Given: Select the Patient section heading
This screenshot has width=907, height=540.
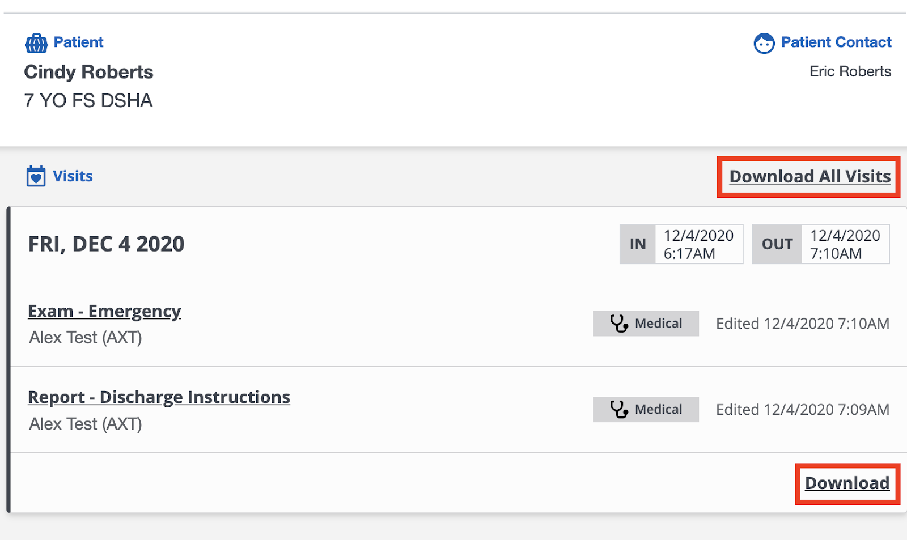Looking at the screenshot, I should coord(78,42).
